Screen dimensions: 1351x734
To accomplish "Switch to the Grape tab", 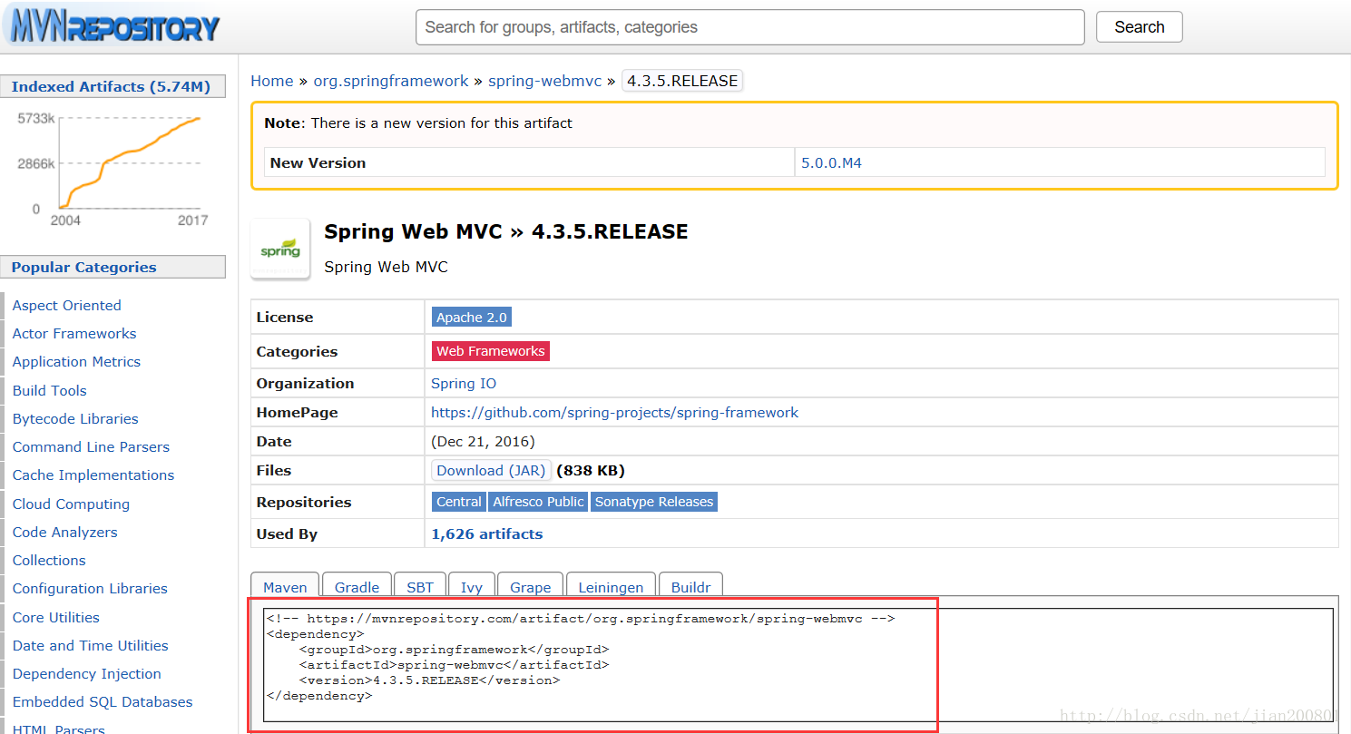I will 530,586.
